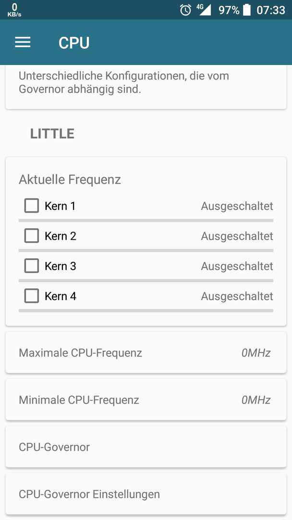Tap the Aktuelle Frequenz card title
Image resolution: width=292 pixels, height=520 pixels.
[70, 180]
